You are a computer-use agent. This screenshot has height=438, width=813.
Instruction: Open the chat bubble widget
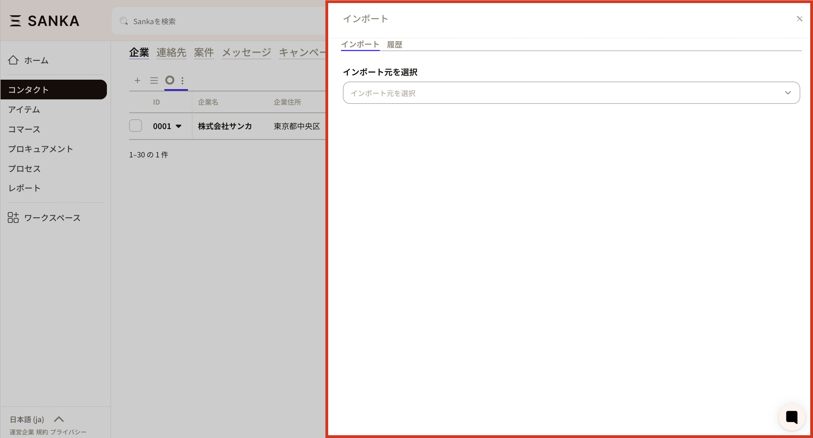tap(792, 417)
